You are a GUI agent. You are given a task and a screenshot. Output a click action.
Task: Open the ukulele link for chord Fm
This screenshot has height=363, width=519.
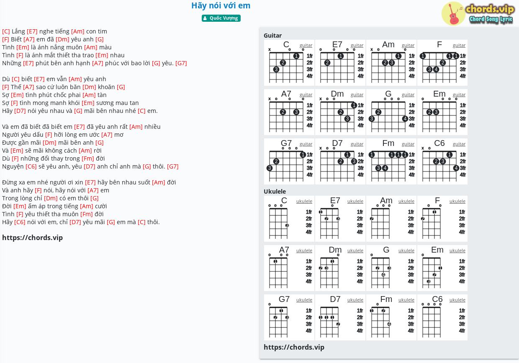406,300
